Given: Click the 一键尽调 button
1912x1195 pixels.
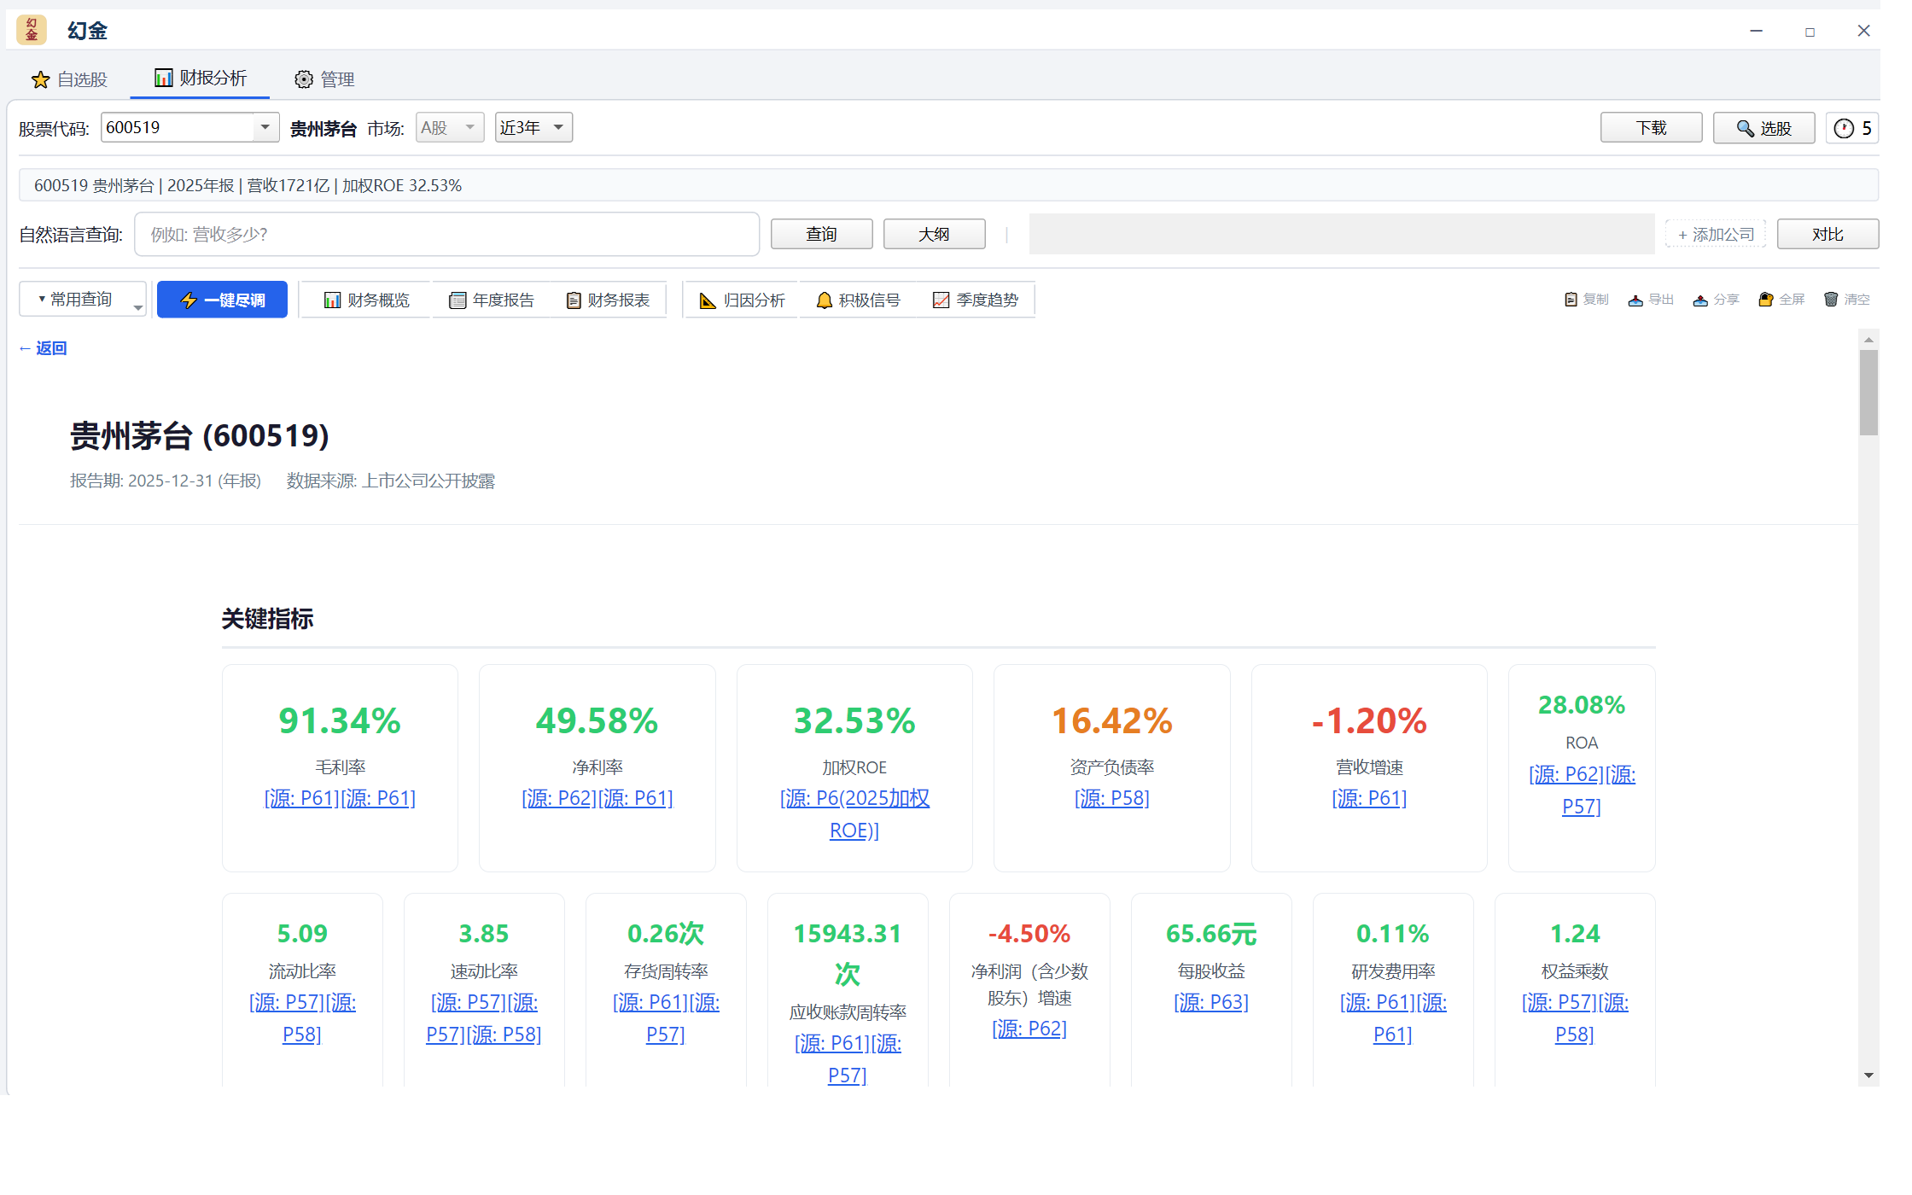Looking at the screenshot, I should tap(222, 300).
